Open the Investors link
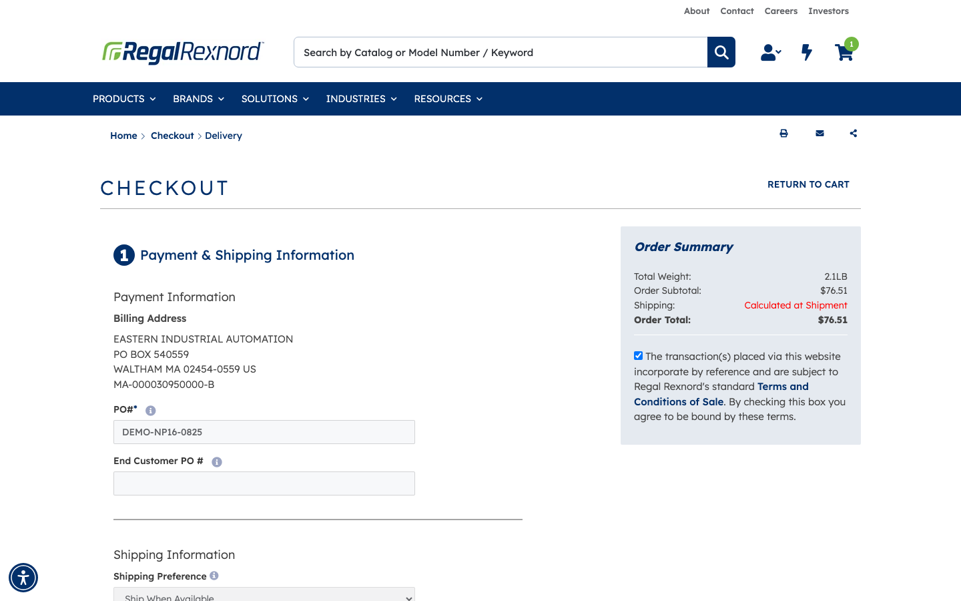Image resolution: width=961 pixels, height=601 pixels. [x=828, y=11]
